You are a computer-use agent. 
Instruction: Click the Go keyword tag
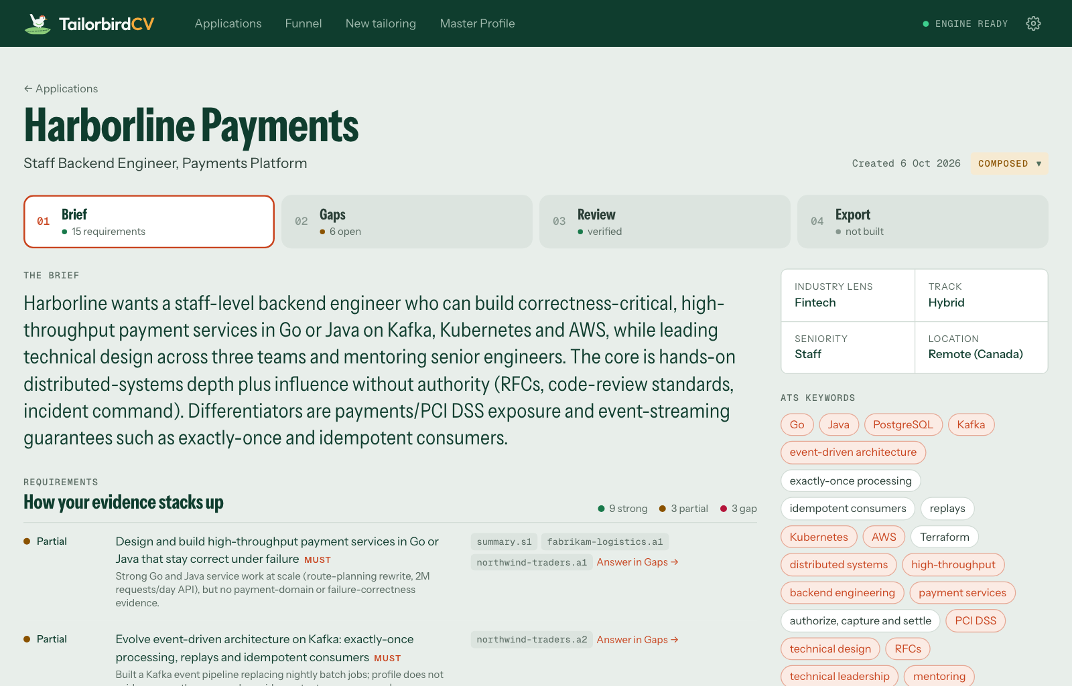[x=797, y=425]
